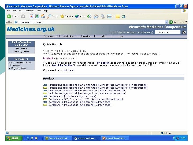This screenshot has width=193, height=145.
Task: Click the Forward arrow button
Action: [x=23, y=16]
